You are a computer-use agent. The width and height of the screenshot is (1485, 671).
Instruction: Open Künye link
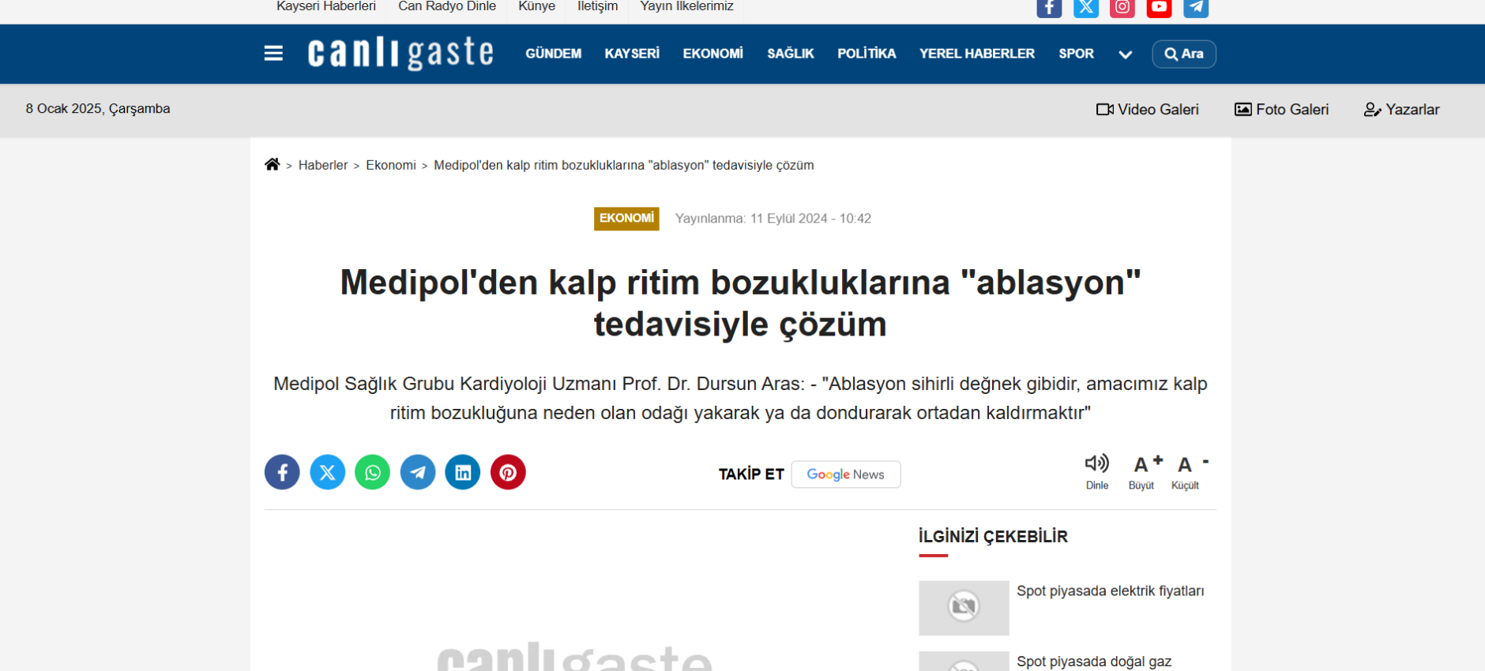tap(537, 6)
